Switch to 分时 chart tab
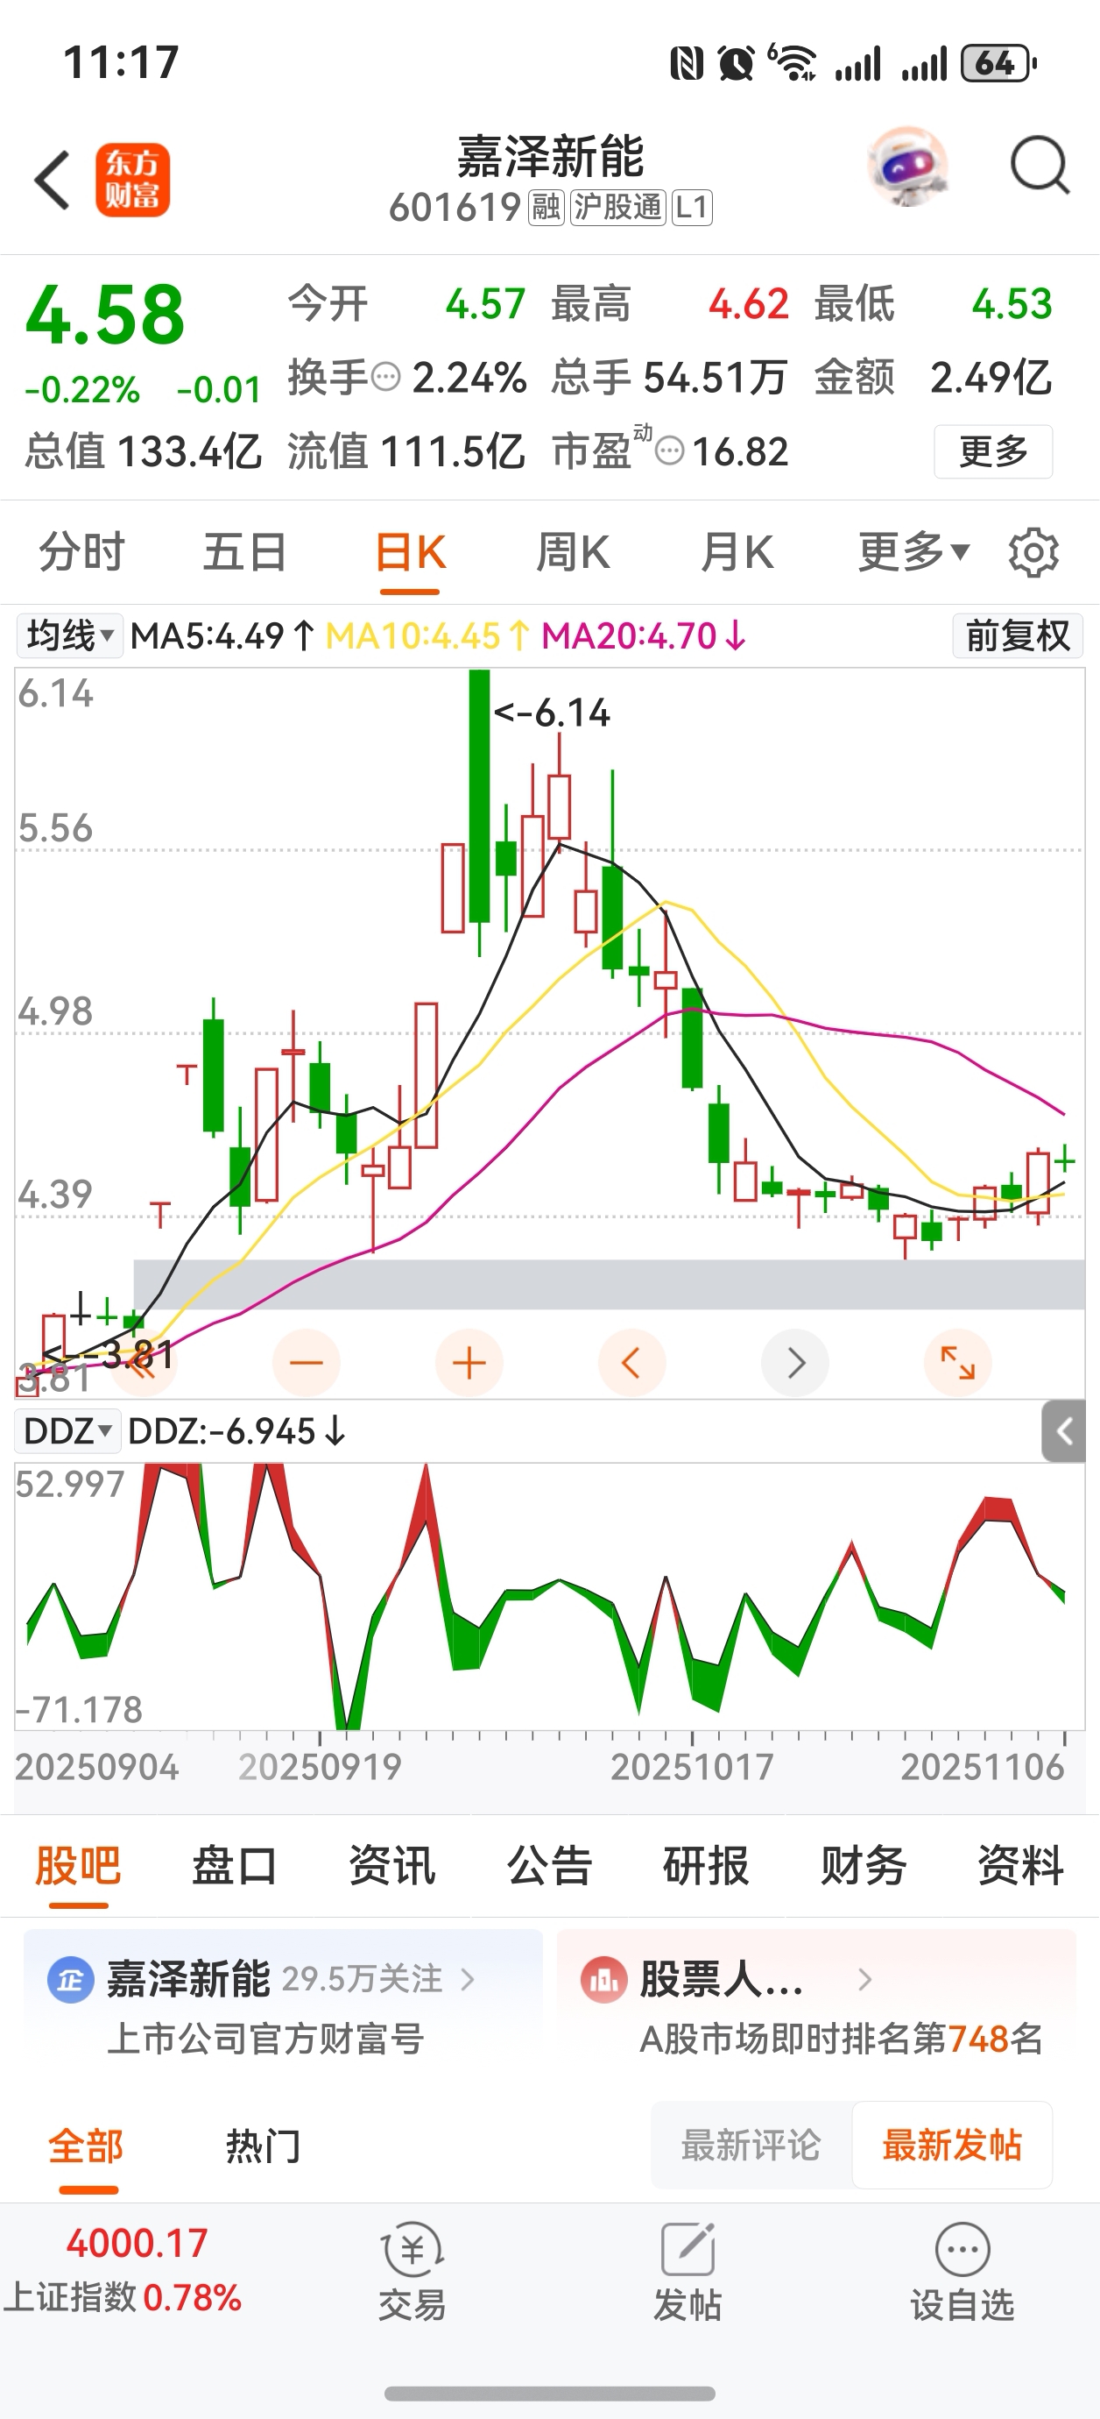 click(81, 551)
